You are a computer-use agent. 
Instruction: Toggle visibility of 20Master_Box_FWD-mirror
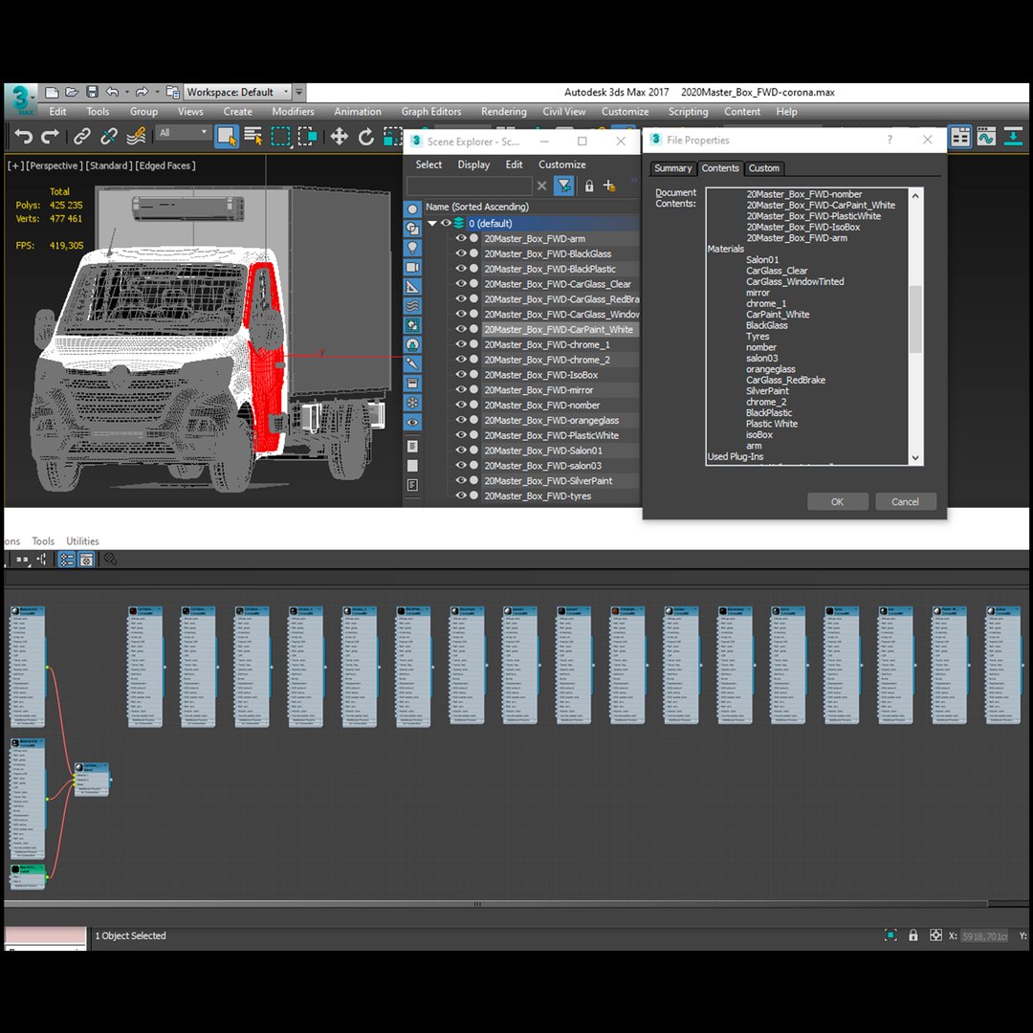point(461,390)
